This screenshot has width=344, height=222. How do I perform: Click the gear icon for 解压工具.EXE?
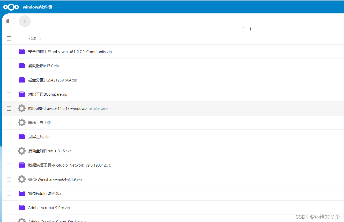click(x=22, y=122)
